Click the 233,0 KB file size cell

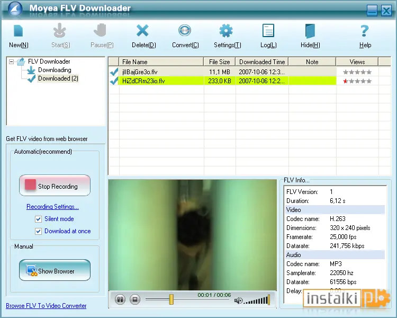pyautogui.click(x=220, y=81)
